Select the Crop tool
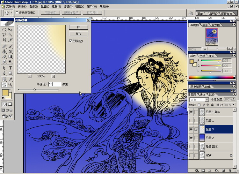This screenshot has height=174, width=239. (4, 40)
